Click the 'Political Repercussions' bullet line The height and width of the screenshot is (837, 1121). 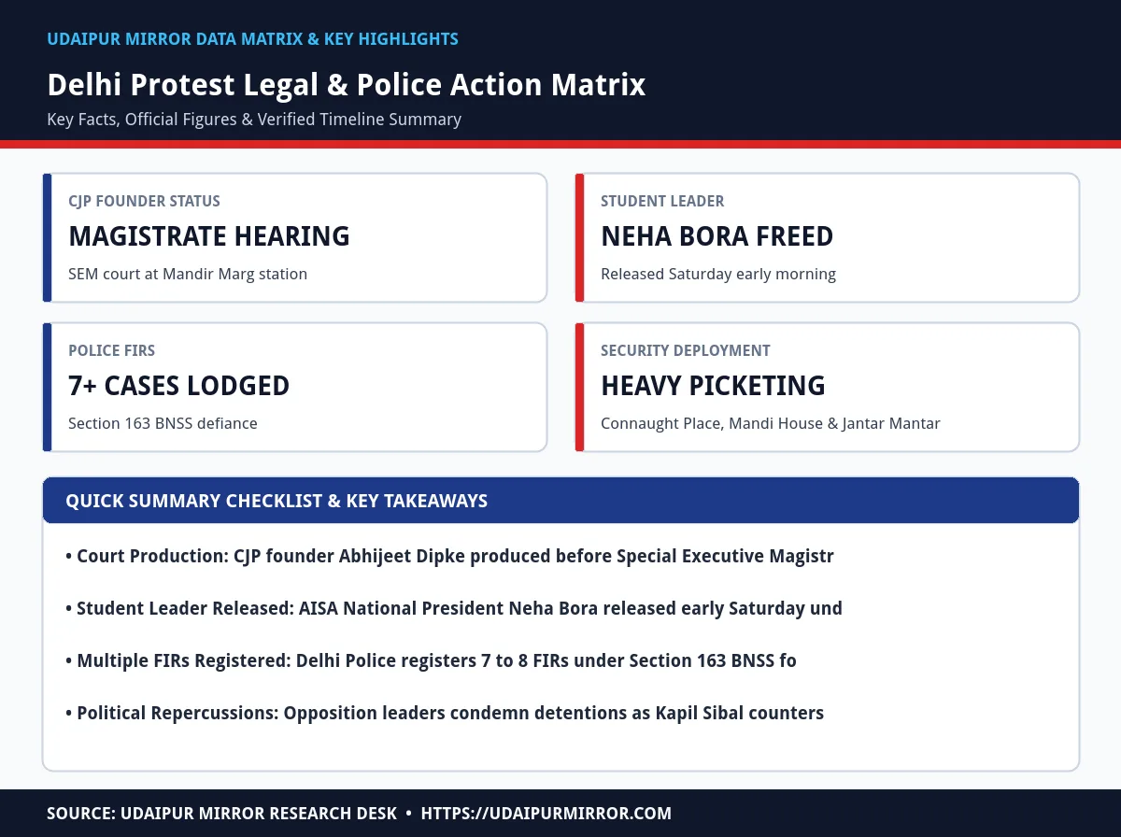445,713
